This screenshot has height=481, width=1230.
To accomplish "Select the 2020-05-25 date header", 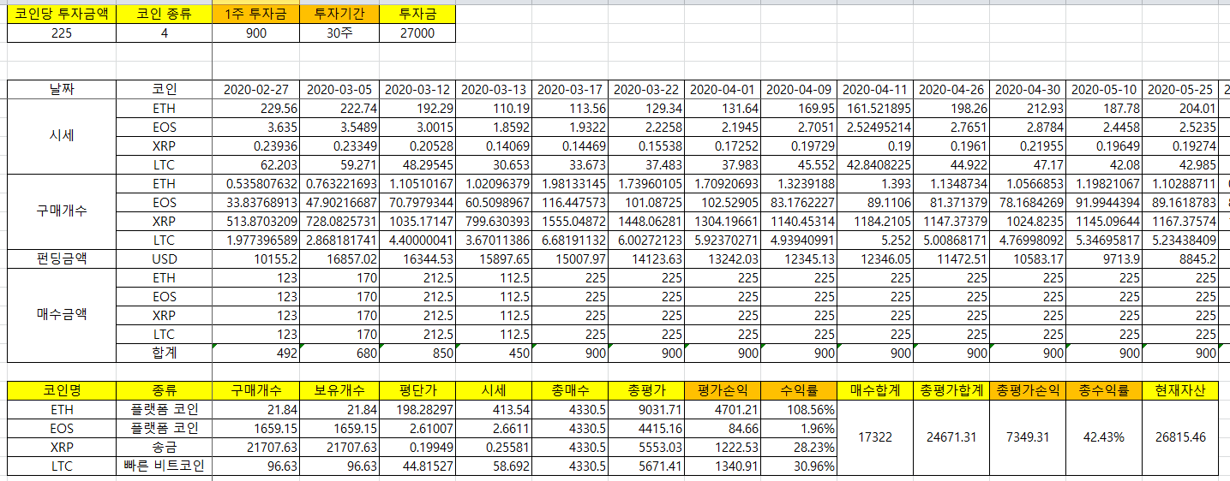I will click(1180, 89).
